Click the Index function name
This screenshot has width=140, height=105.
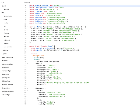(50, 46)
